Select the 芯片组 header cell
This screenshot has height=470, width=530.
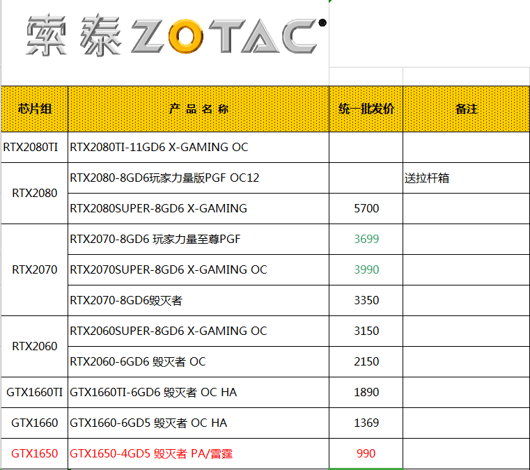point(35,109)
